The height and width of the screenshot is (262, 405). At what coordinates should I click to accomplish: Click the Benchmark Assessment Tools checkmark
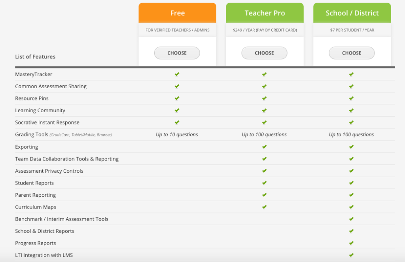point(351,219)
